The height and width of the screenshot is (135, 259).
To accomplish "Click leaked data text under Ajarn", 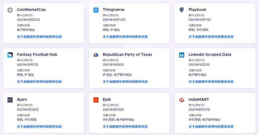I will point(27,120).
